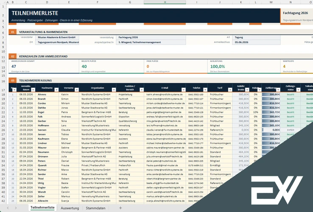The image size is (313, 212).
Task: Select column D header
Action: [x=47, y=2]
